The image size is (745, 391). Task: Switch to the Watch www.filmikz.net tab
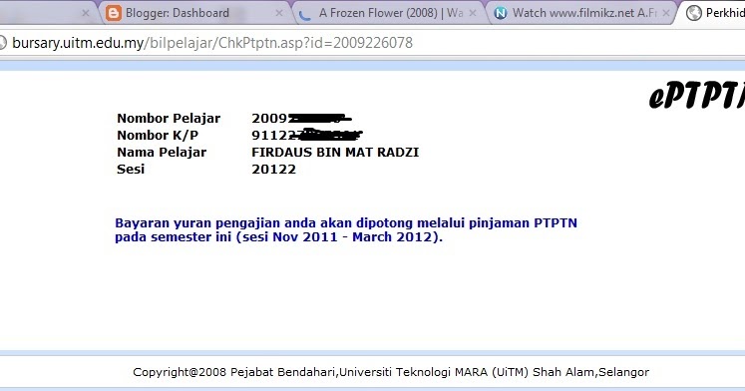pos(581,13)
